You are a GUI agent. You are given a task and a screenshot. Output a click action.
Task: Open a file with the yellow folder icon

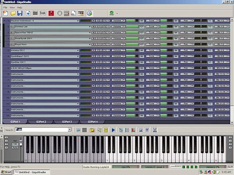click(x=13, y=13)
